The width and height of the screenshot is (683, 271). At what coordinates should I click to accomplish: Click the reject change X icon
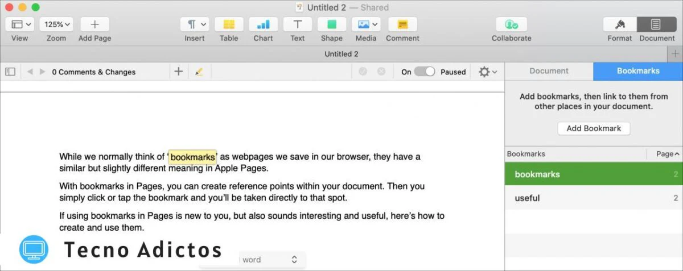click(382, 72)
